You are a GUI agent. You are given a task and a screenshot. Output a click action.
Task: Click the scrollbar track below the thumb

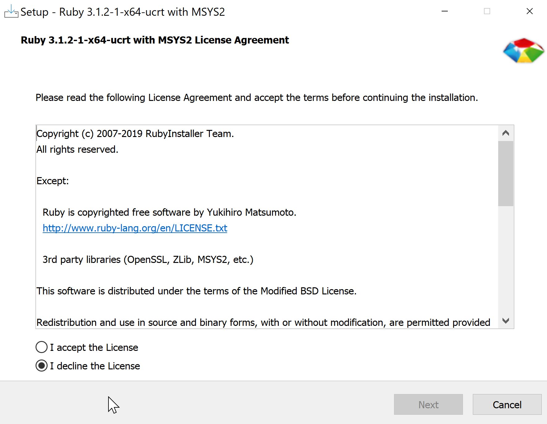tap(506, 259)
